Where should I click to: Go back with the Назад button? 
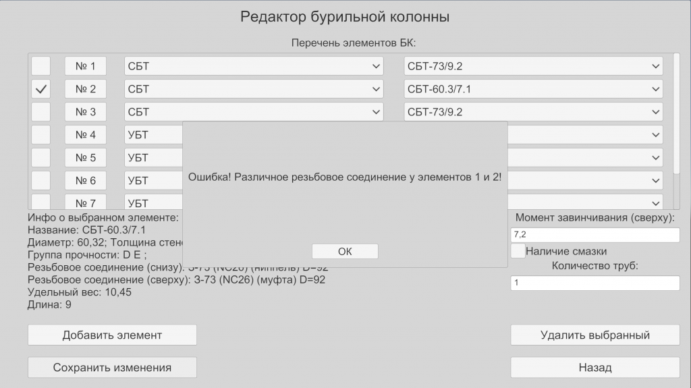595,368
